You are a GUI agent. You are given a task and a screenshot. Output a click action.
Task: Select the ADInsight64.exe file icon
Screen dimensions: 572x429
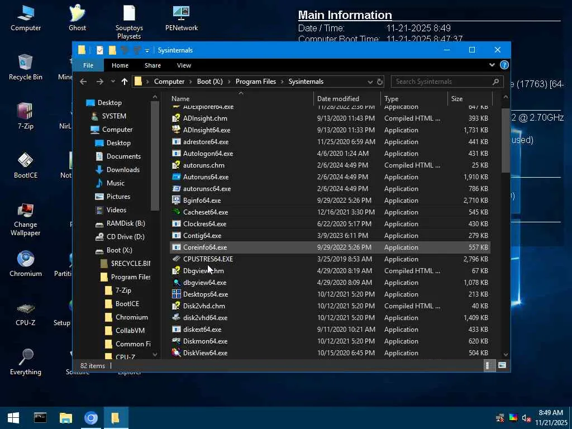tap(176, 130)
